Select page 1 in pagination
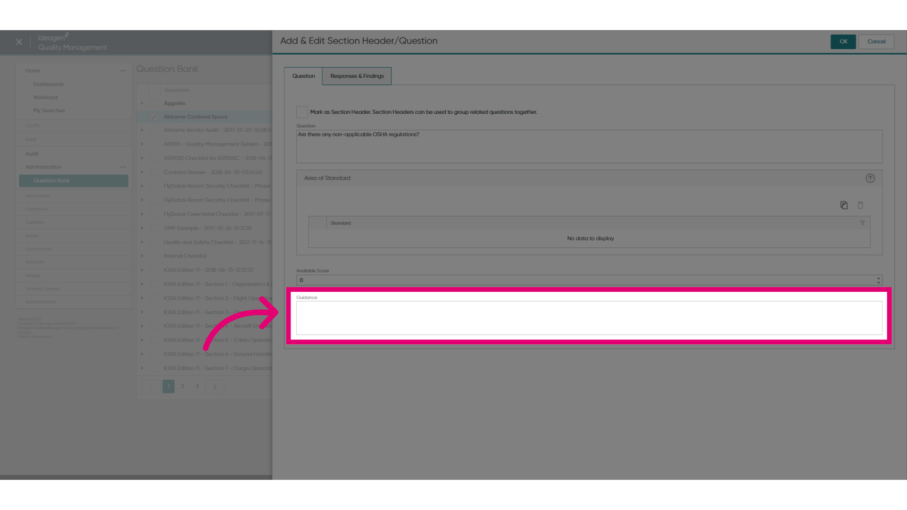Screen dimensions: 907x510 point(169,386)
